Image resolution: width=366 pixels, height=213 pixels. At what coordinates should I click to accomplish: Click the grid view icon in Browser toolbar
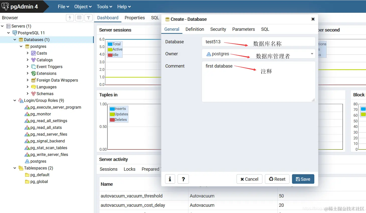(79, 18)
